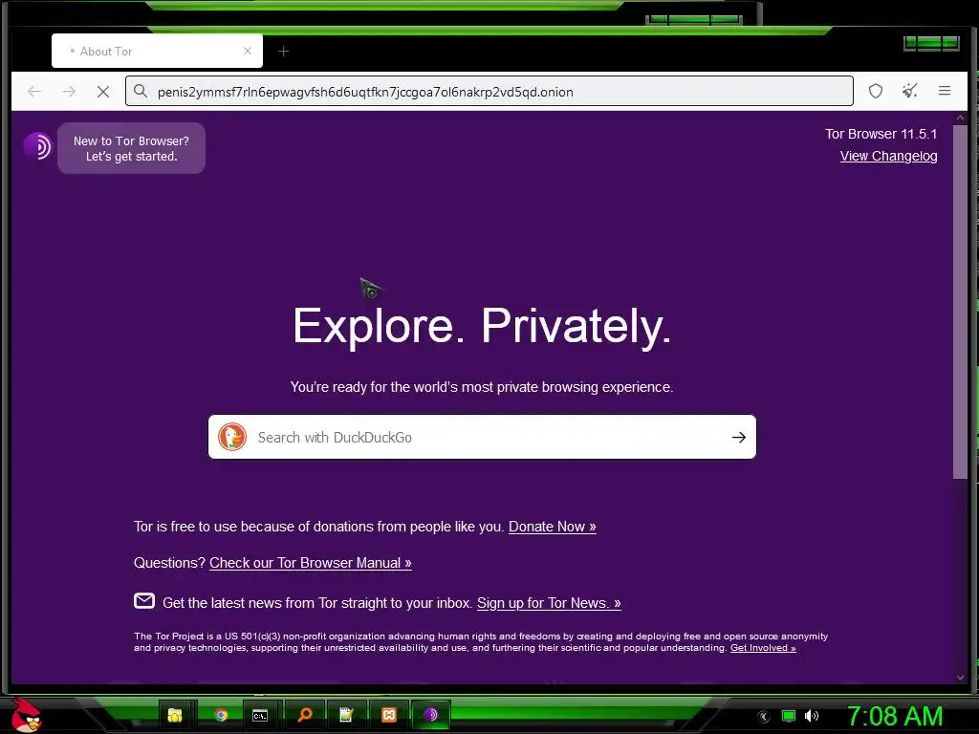Open New to Tor Browser onboarding bubble

tap(131, 148)
